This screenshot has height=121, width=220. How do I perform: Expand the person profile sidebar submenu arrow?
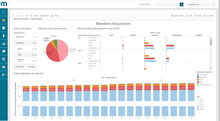tap(7, 36)
